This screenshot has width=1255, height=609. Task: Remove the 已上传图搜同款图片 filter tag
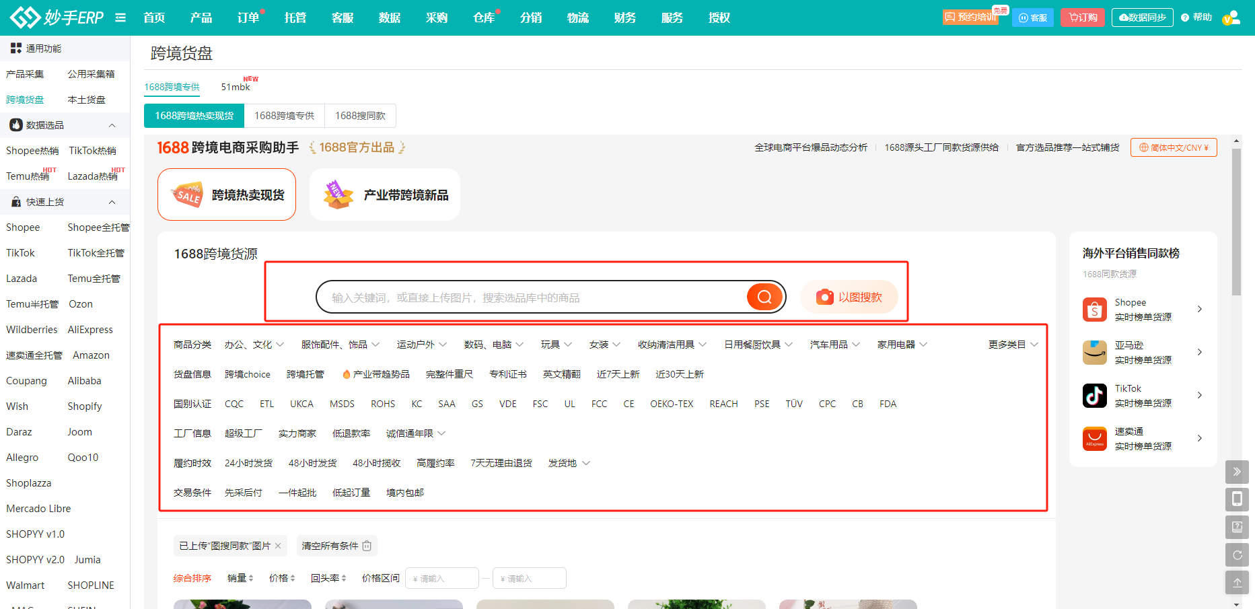[278, 546]
